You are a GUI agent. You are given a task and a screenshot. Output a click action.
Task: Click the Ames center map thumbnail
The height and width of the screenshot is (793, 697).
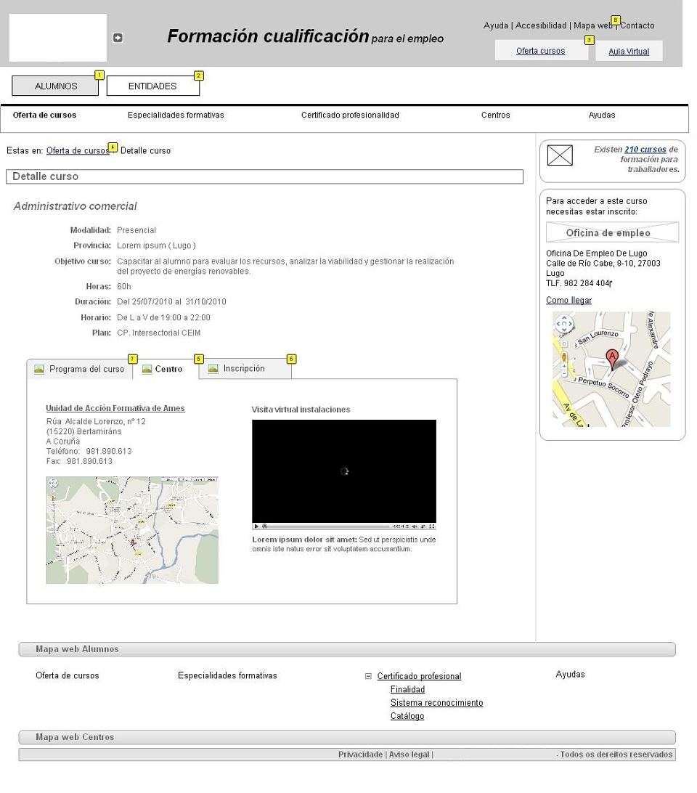point(132,530)
